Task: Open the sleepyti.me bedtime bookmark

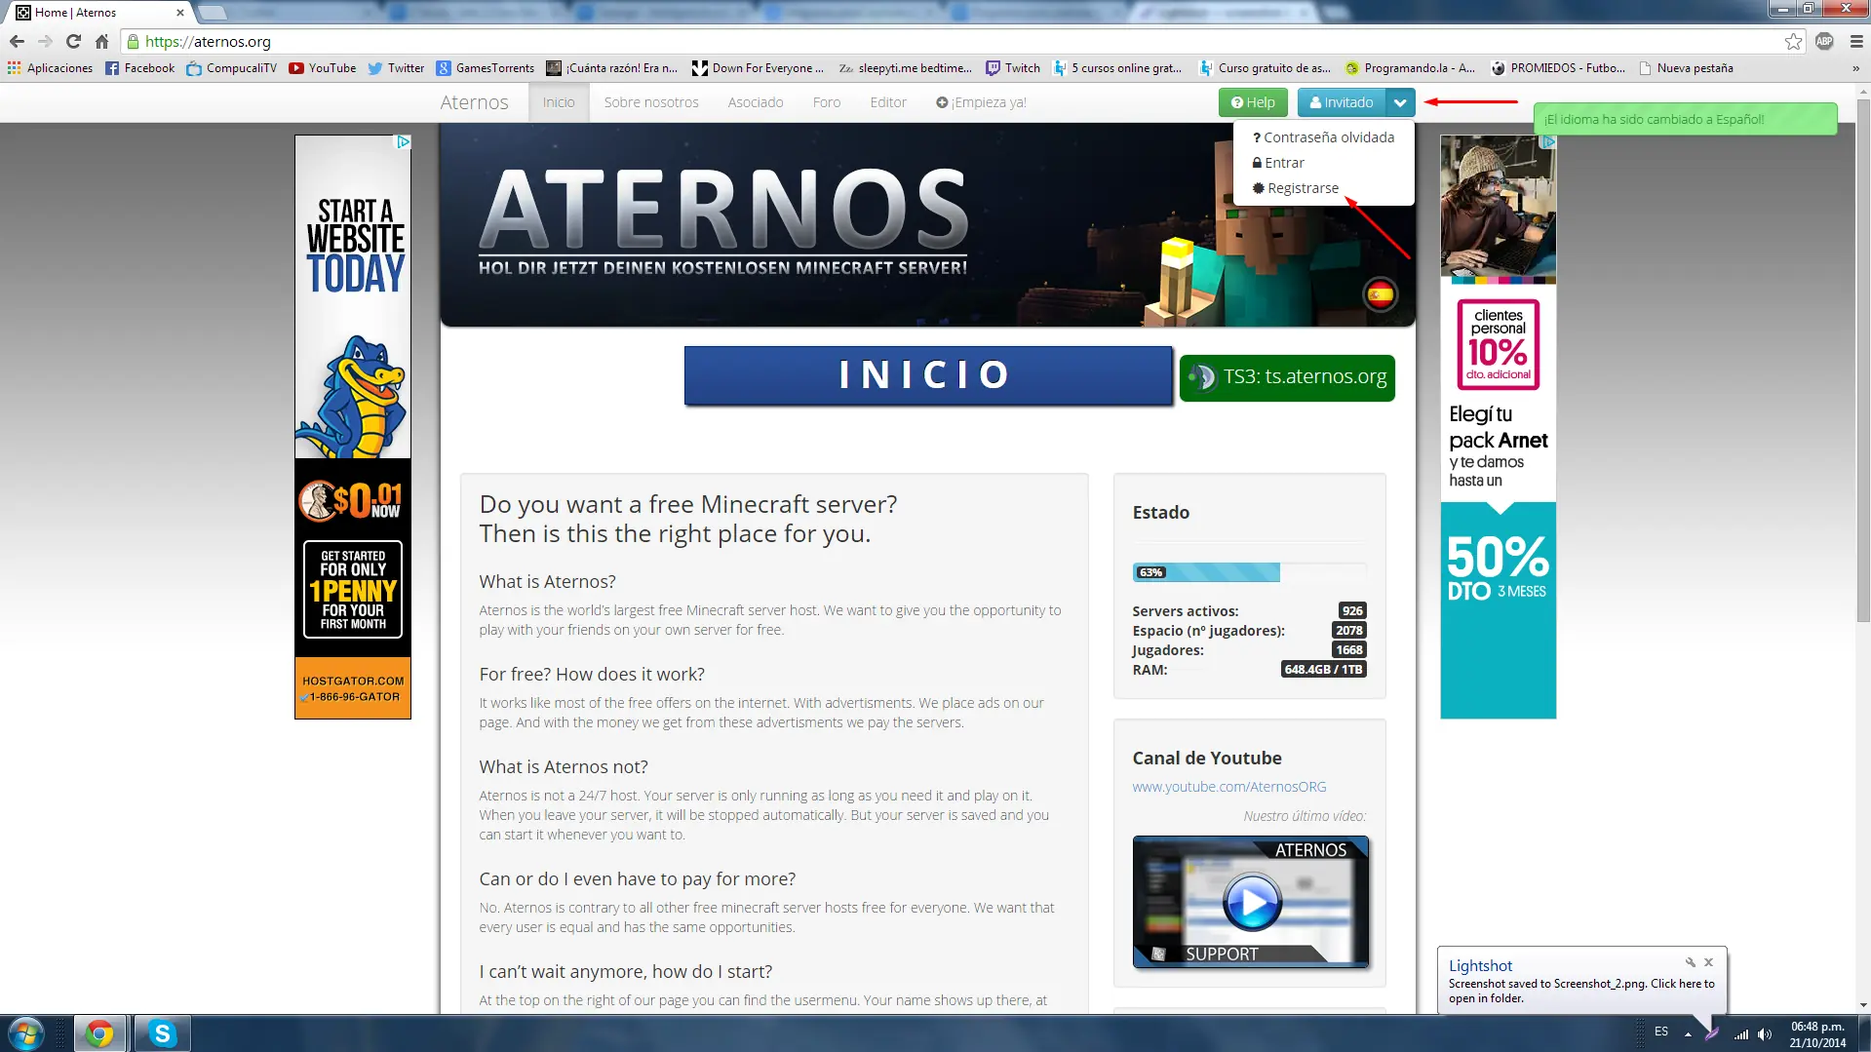Action: tap(906, 68)
